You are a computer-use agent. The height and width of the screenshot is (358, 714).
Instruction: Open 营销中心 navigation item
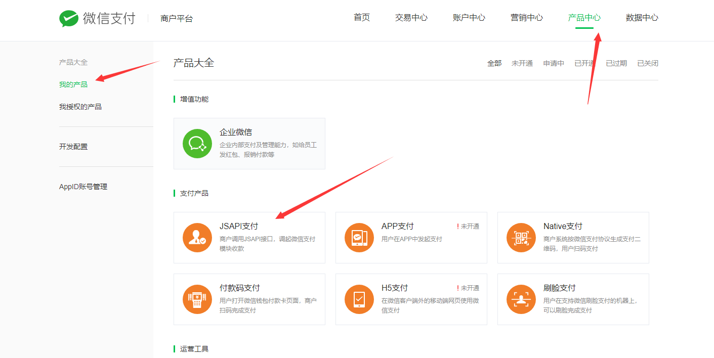tap(527, 18)
